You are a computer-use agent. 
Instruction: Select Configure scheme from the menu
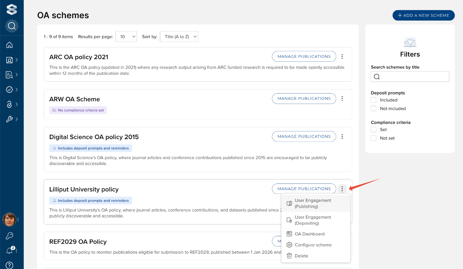click(313, 245)
